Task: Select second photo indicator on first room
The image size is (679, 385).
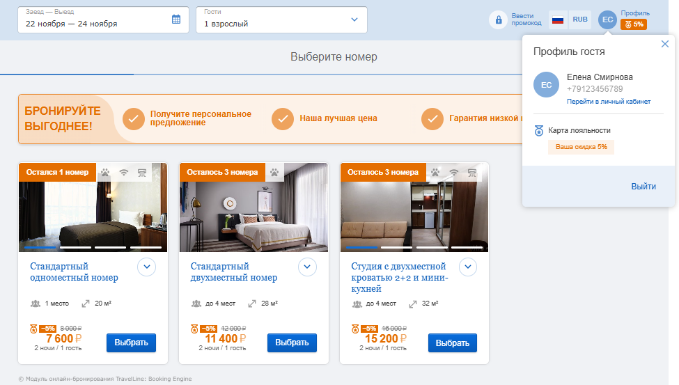Action: coord(75,247)
